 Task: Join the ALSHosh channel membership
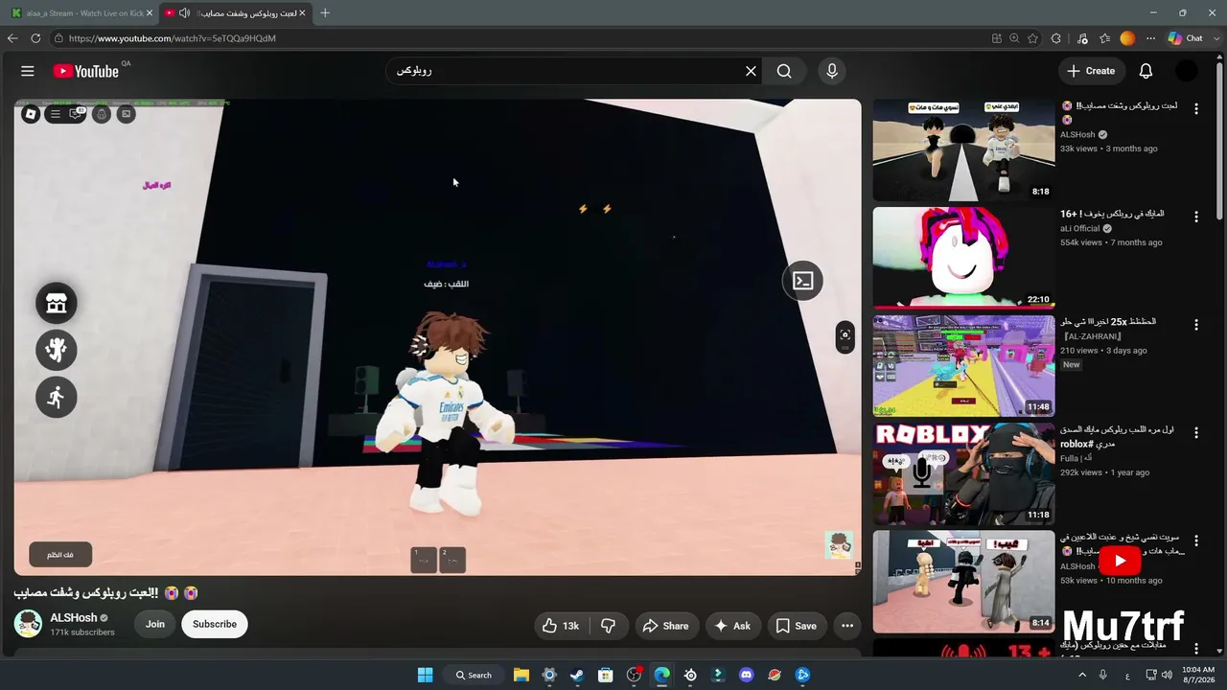155,624
